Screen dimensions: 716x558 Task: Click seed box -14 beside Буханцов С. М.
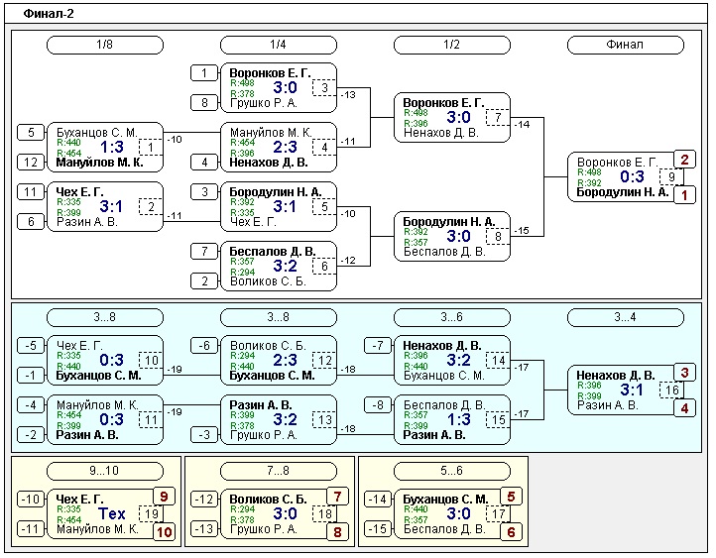coord(378,500)
